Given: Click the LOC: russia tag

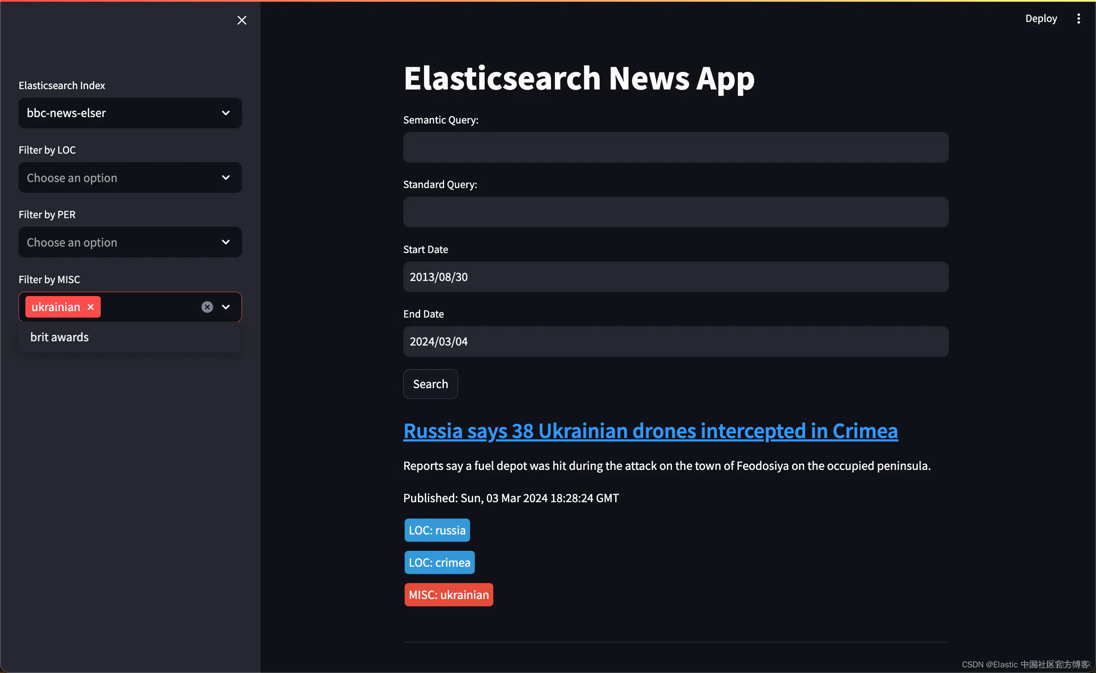Looking at the screenshot, I should (x=437, y=530).
